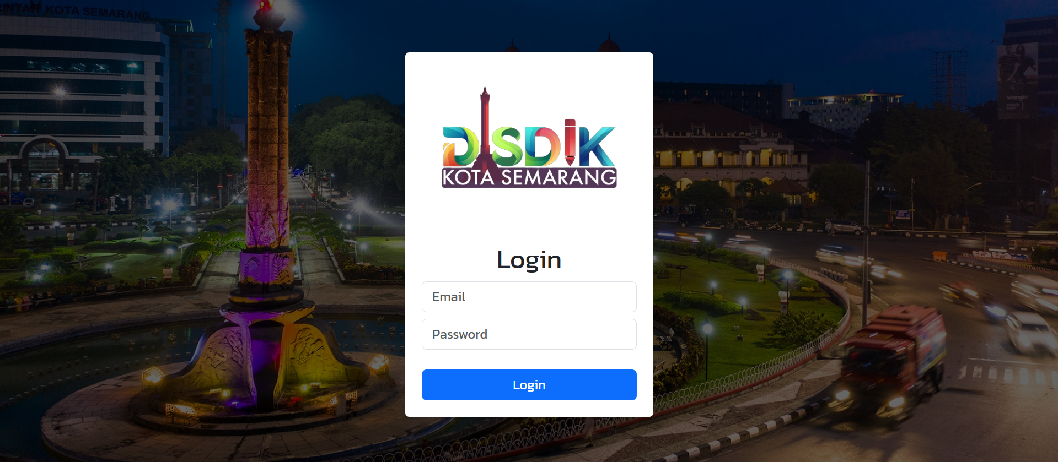Click the pencil-shaped letter in logo
The height and width of the screenshot is (462, 1058).
point(570,142)
